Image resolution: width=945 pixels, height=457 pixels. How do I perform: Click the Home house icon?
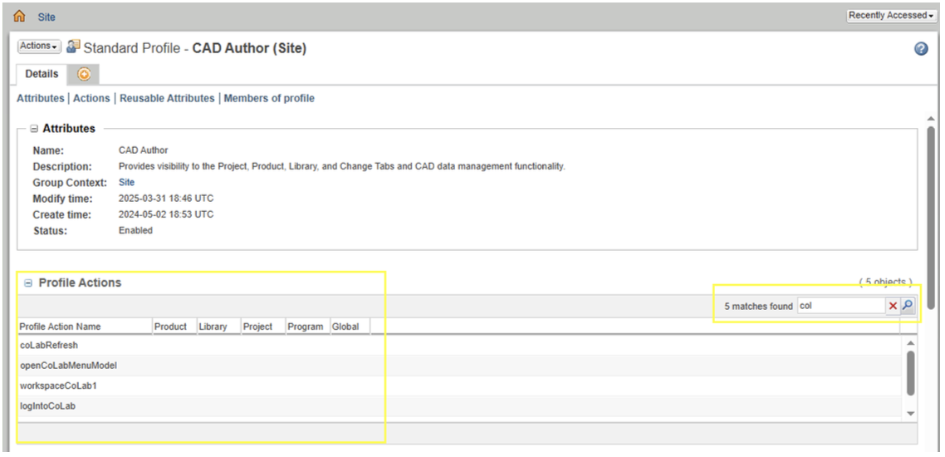[x=19, y=17]
